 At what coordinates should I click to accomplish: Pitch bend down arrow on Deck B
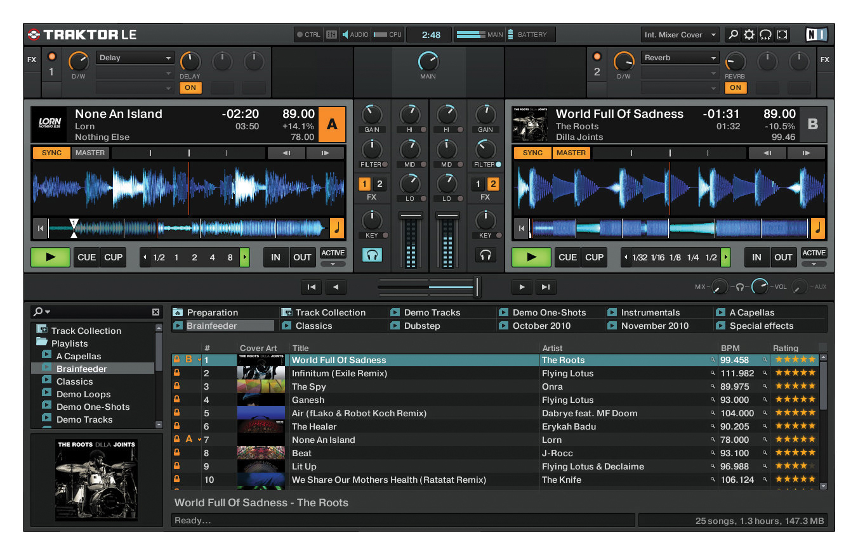[767, 153]
